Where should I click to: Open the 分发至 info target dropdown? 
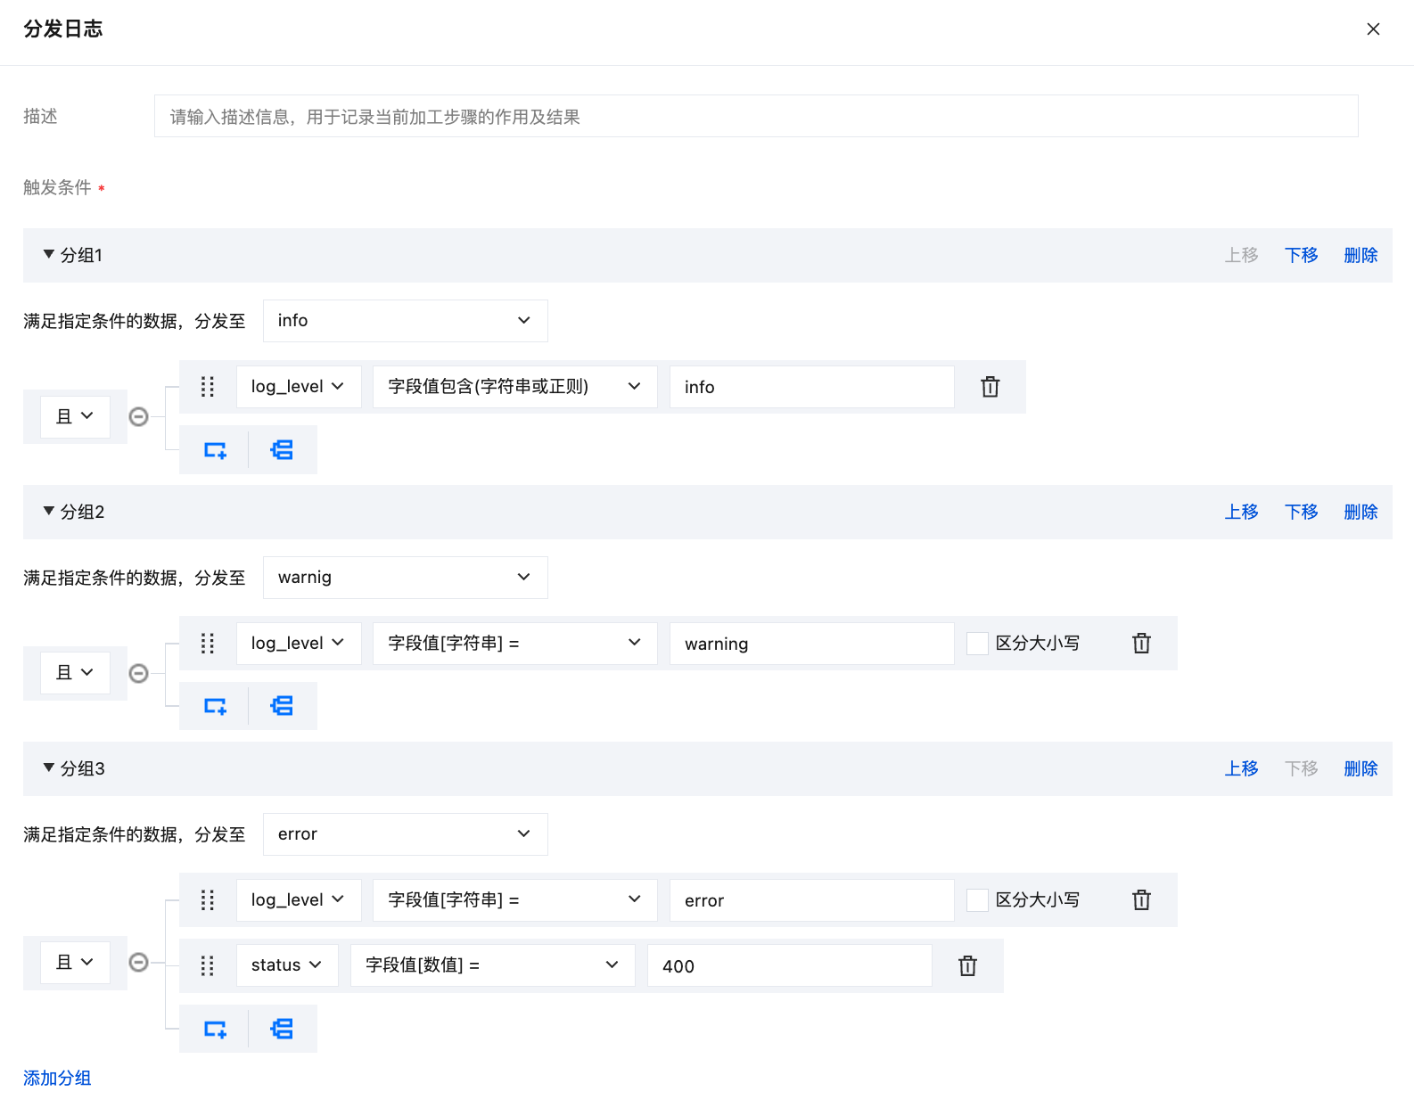[405, 321]
